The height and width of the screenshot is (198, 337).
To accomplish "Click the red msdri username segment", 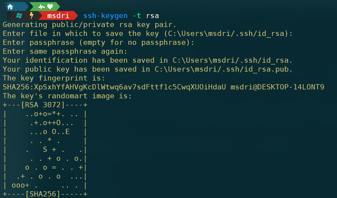I will coord(58,16).
